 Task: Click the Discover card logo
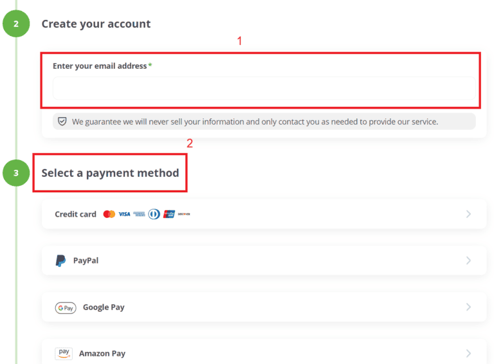coord(184,214)
